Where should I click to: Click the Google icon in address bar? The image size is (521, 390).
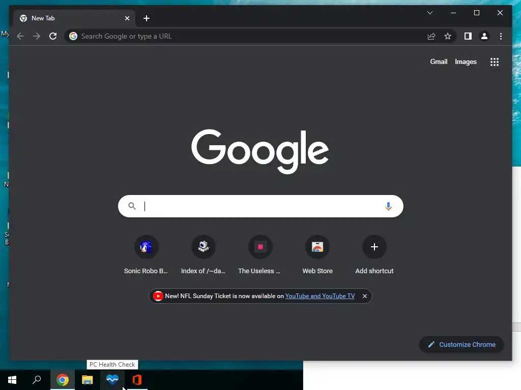[x=73, y=36]
